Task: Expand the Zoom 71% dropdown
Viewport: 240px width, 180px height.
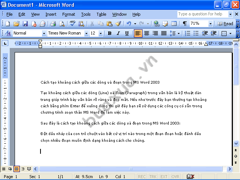Action: coord(210,24)
